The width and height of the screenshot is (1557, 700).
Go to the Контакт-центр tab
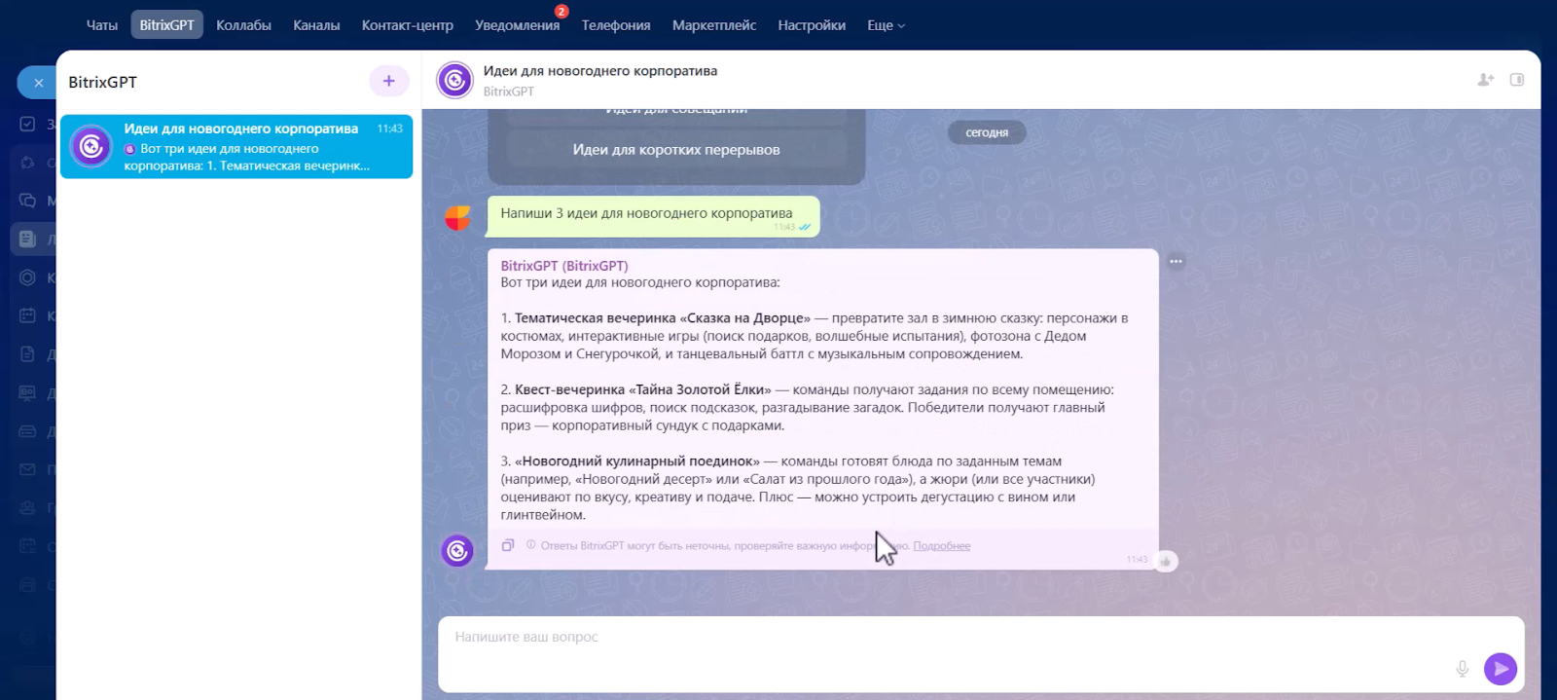pos(407,25)
